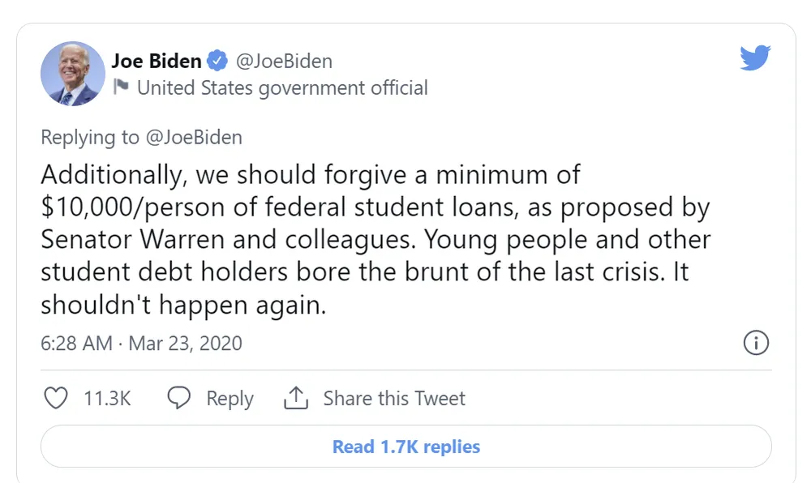The image size is (811, 483).
Task: Click the blue verified badge icon
Action: pyautogui.click(x=217, y=61)
